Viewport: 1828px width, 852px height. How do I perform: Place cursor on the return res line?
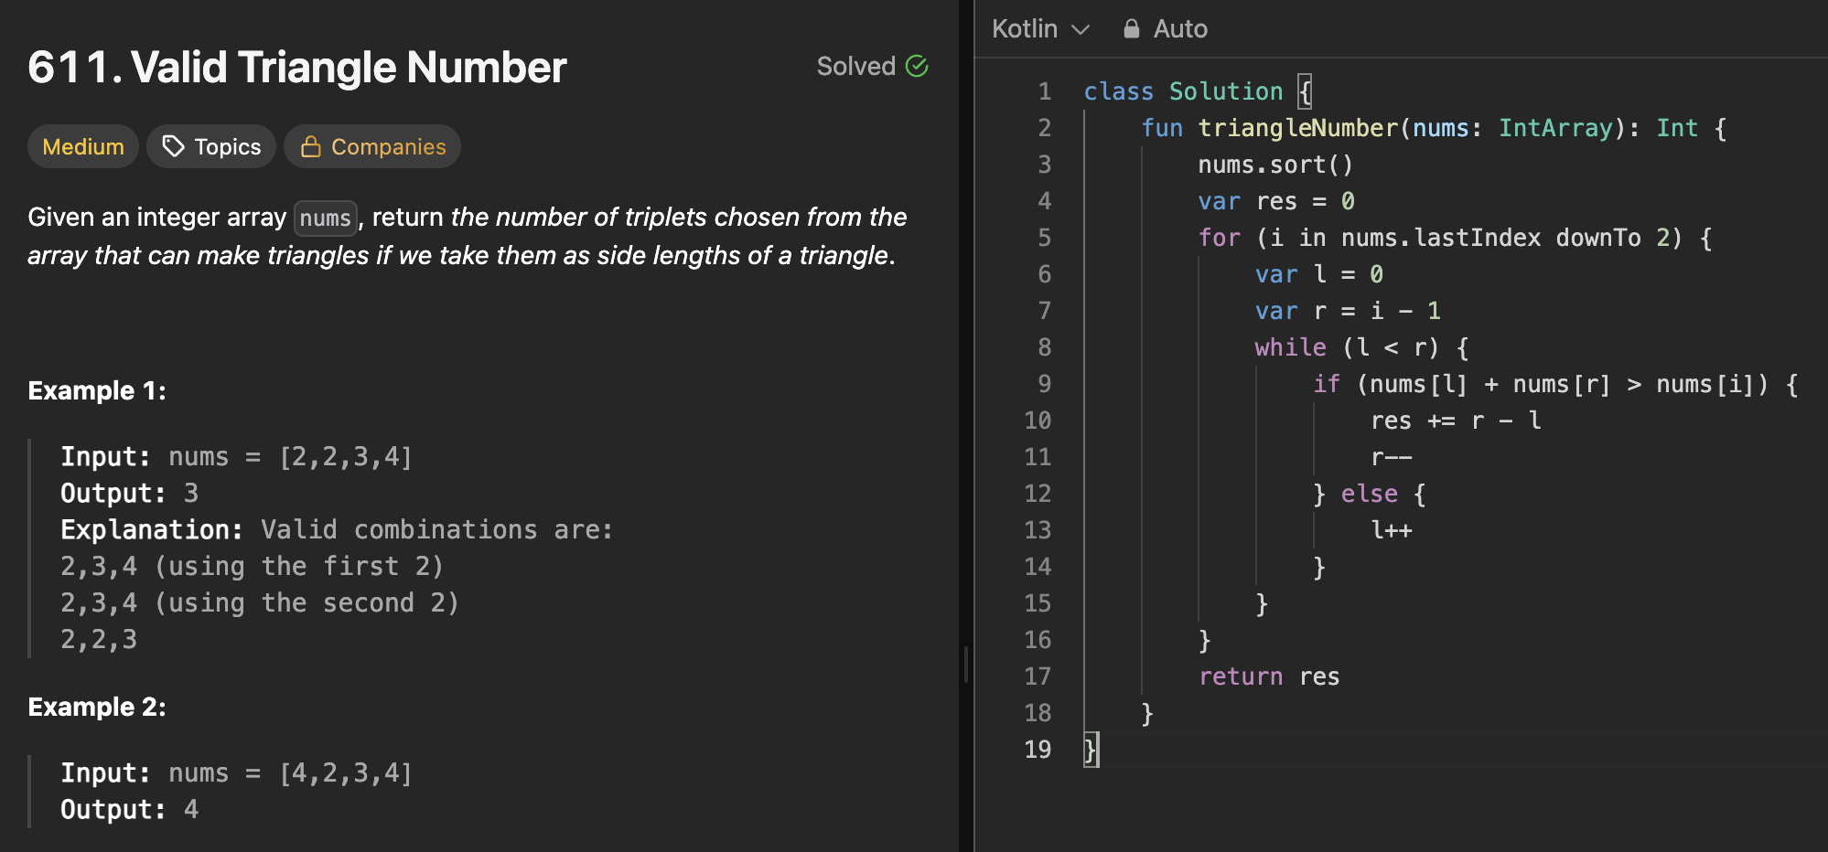(1269, 676)
